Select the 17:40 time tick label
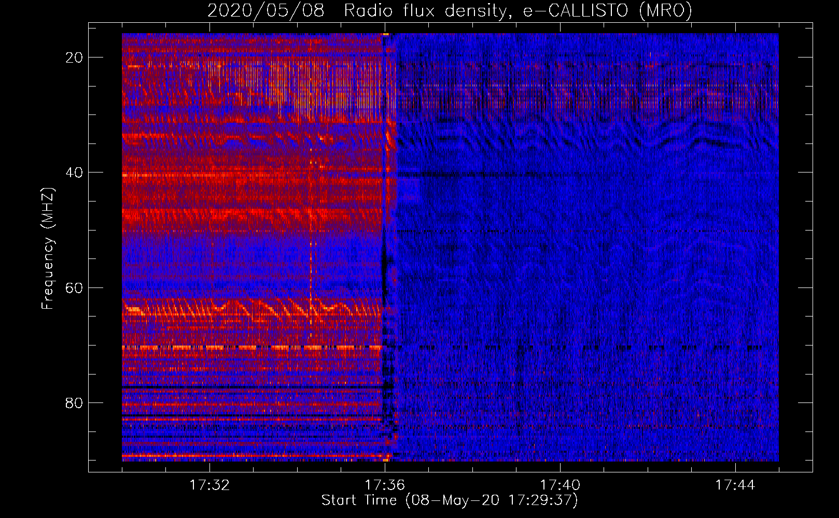This screenshot has width=839, height=518. click(560, 485)
